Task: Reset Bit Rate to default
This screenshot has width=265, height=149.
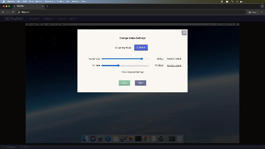Action: (174, 65)
